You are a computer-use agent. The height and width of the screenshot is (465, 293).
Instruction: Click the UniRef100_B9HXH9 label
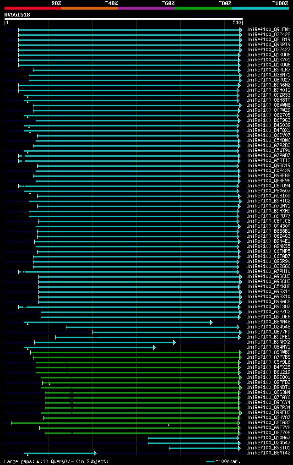pyautogui.click(x=268, y=211)
